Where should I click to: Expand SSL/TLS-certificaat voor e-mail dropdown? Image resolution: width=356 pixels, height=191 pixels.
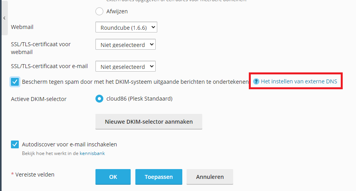tap(126, 66)
